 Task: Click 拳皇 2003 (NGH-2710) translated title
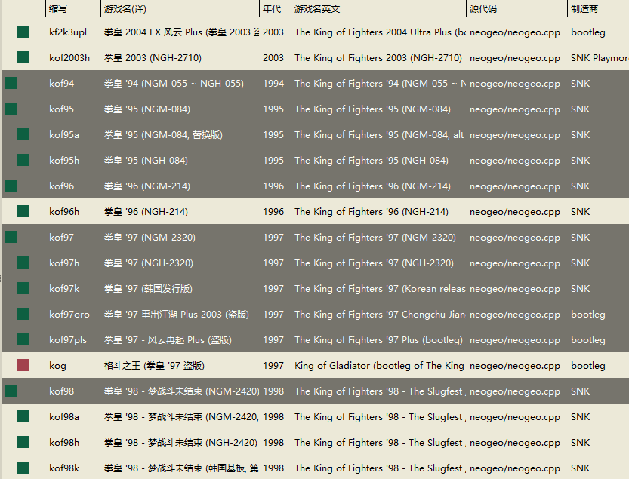[x=153, y=58]
